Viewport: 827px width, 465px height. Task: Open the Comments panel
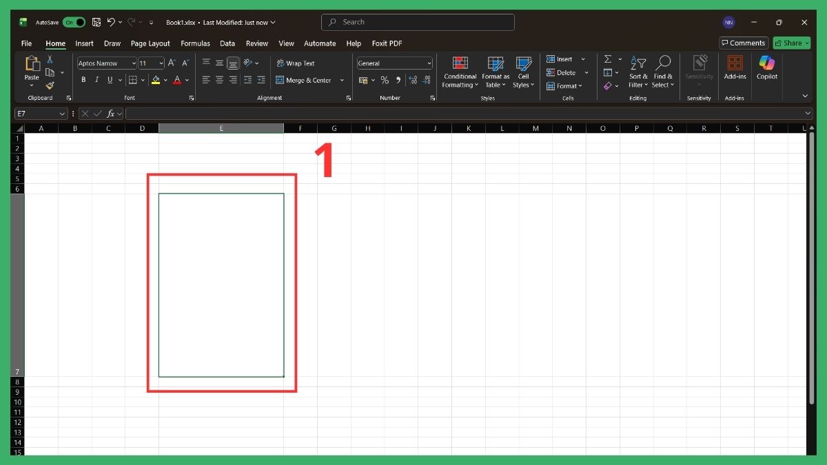(x=744, y=43)
